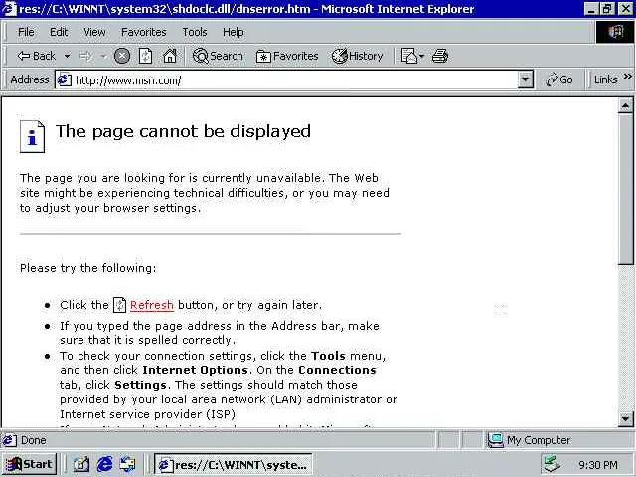Close the Internet Explorer window
636x477 pixels.
tap(625, 9)
